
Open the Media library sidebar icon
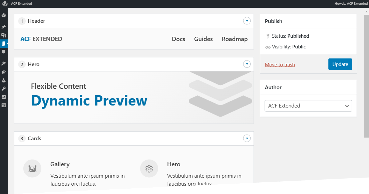point(4,35)
